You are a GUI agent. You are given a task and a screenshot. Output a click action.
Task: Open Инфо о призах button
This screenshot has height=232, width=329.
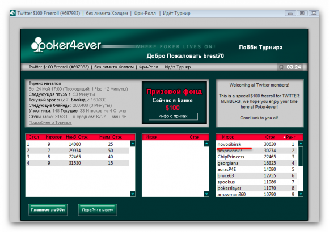click(x=173, y=116)
